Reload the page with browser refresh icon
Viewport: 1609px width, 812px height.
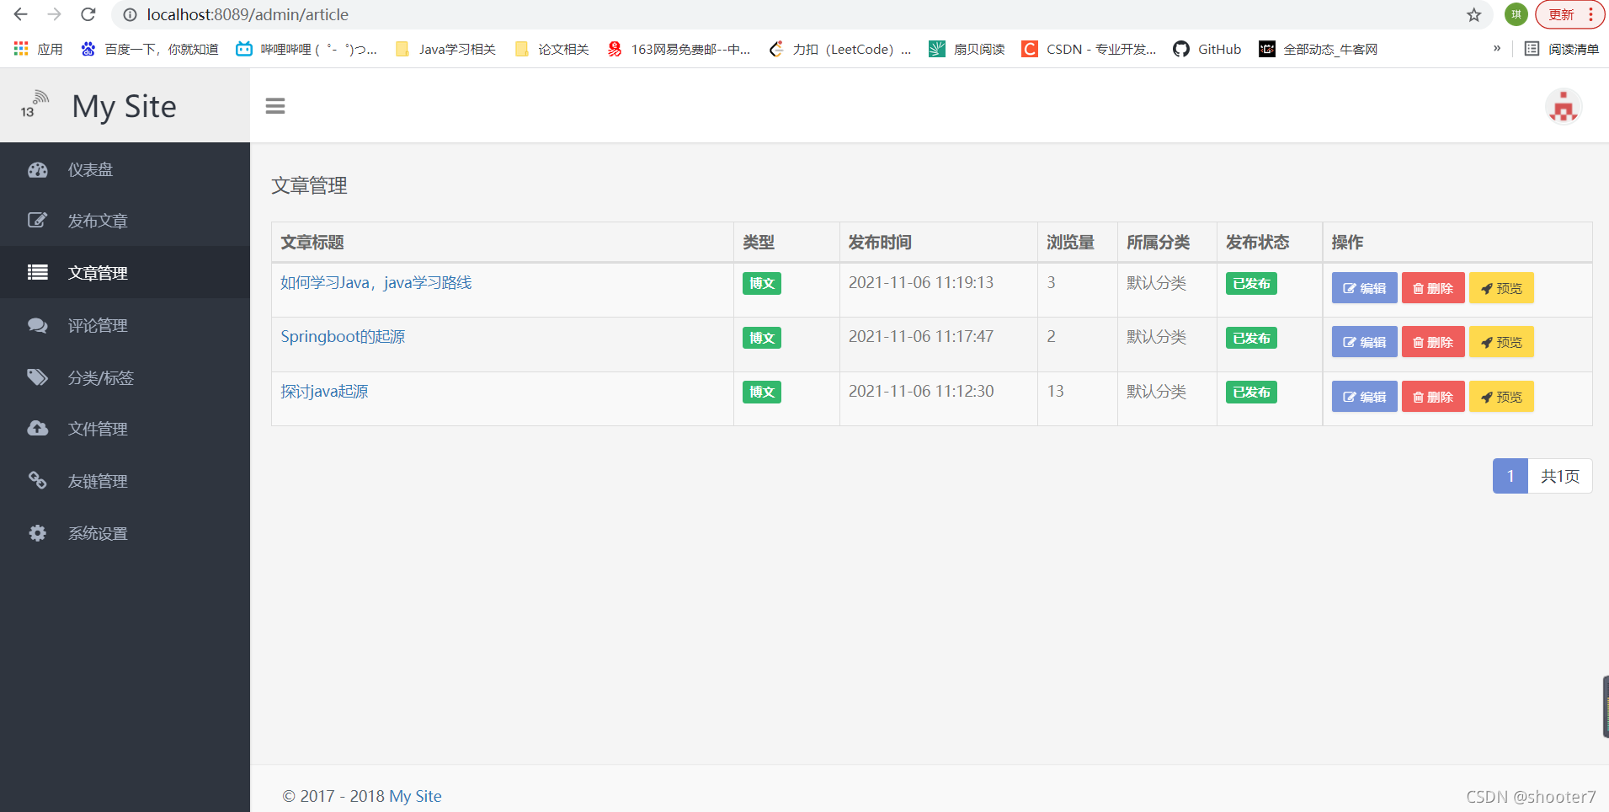(88, 14)
